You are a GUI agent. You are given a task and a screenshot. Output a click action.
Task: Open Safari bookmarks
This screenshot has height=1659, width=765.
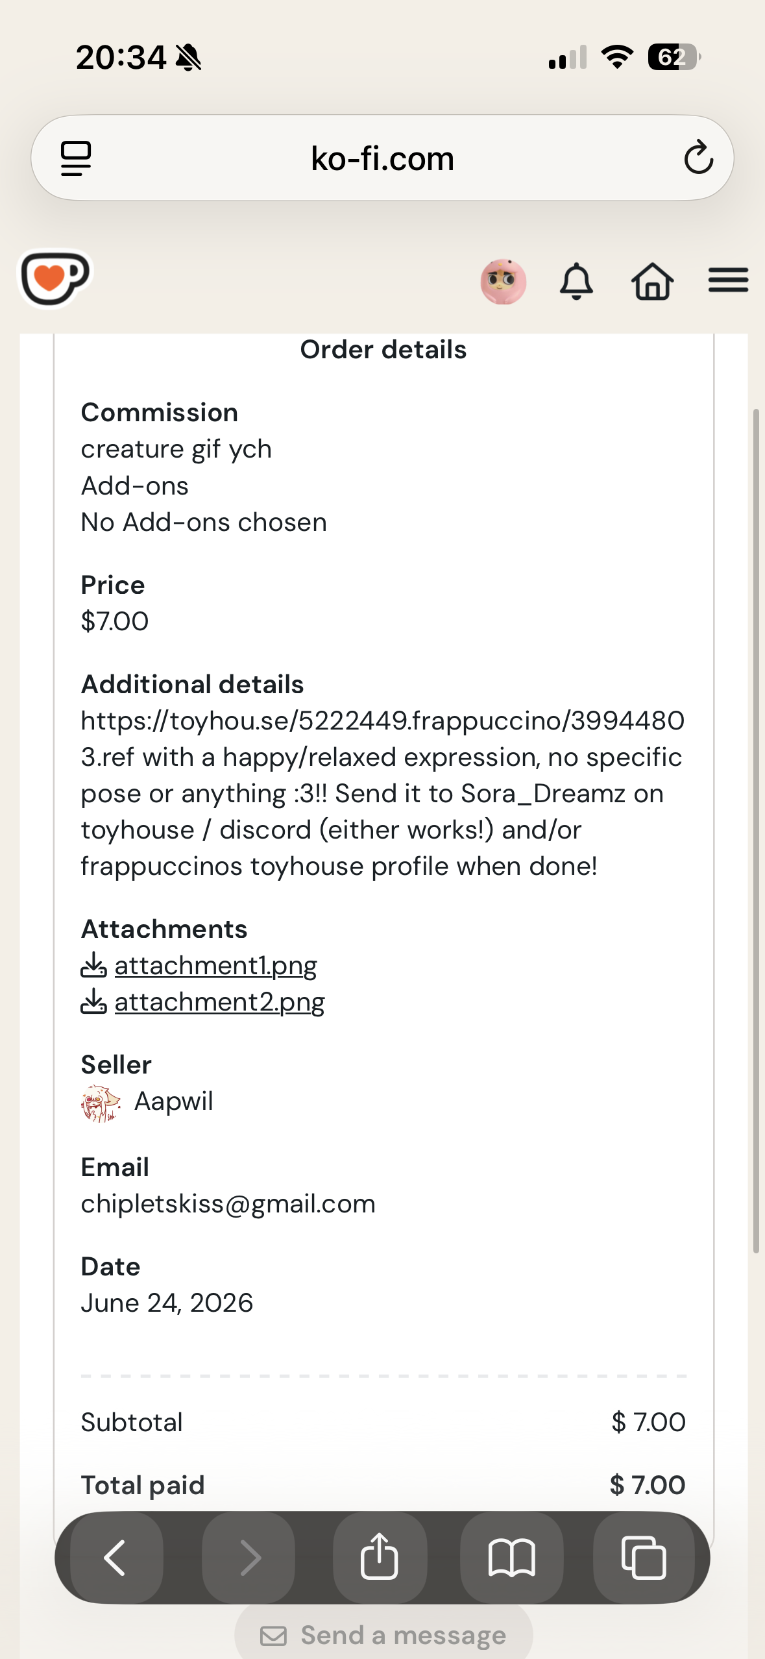[x=511, y=1557]
